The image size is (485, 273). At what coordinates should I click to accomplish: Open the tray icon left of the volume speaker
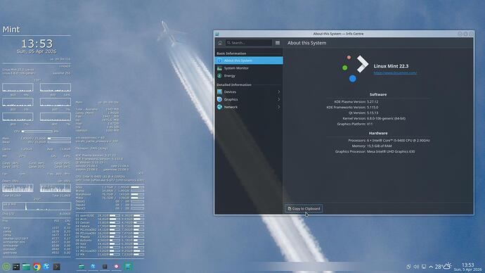tap(408, 267)
